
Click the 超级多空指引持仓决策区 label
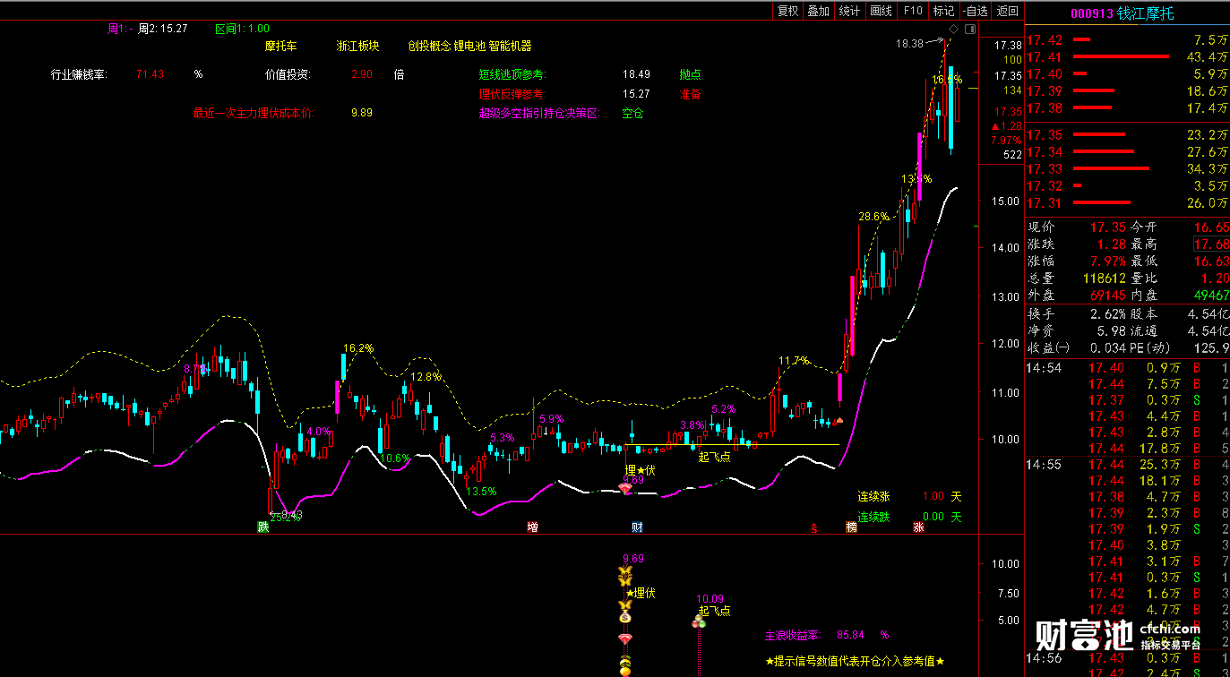(538, 114)
